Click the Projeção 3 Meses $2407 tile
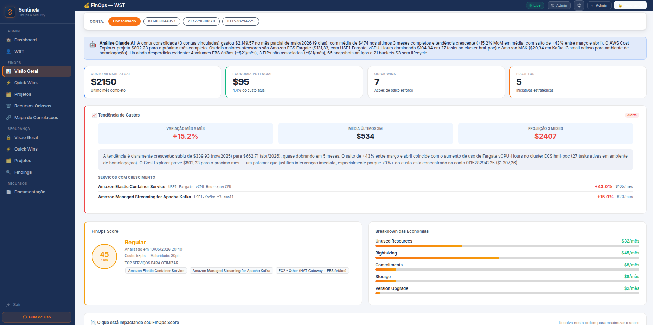The height and width of the screenshot is (325, 653). (545, 133)
